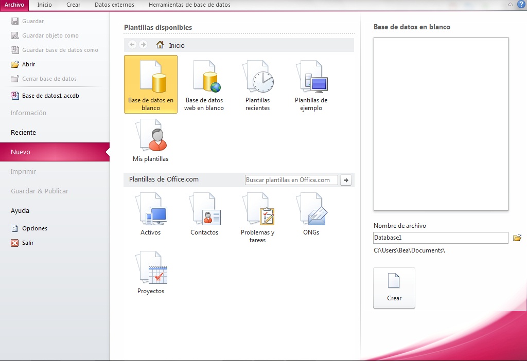Open Plantillas de ejemplo
Viewport: 527px width, 361px height.
coord(311,85)
